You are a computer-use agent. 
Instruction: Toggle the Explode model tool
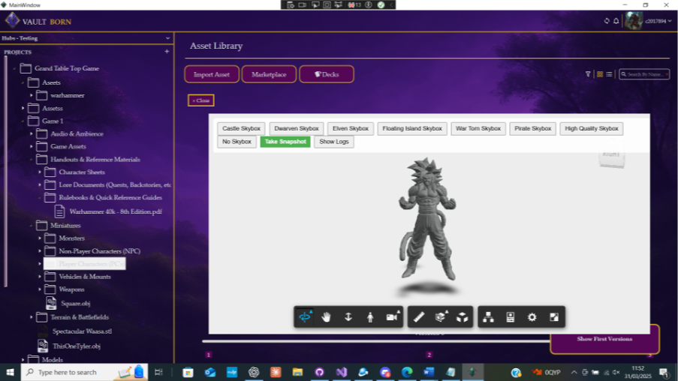(x=463, y=317)
